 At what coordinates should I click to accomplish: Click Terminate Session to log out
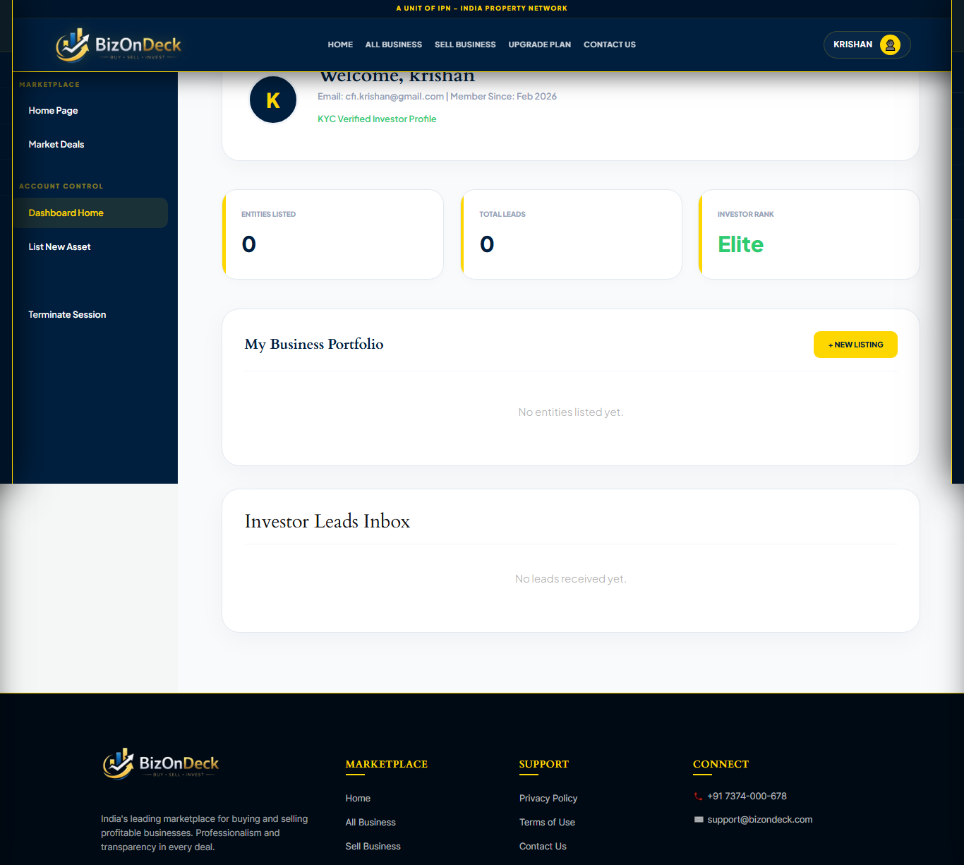click(x=67, y=315)
